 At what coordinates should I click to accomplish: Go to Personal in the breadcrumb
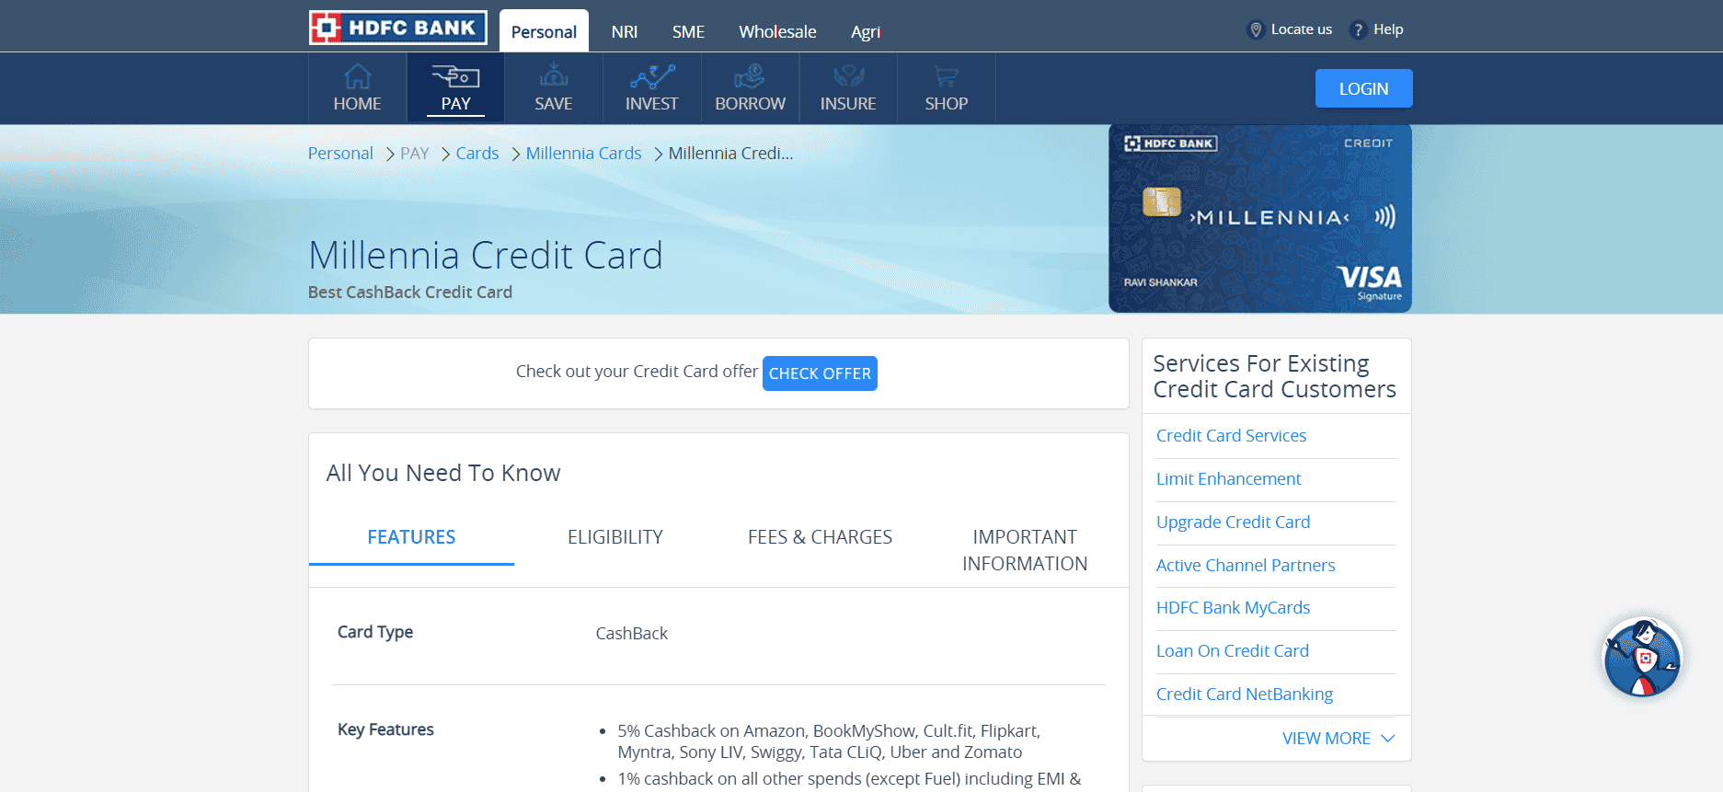click(340, 154)
